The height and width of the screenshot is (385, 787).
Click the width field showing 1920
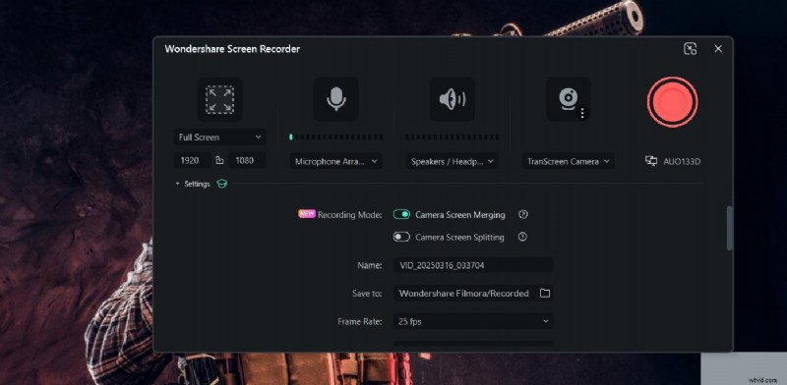[x=192, y=160]
